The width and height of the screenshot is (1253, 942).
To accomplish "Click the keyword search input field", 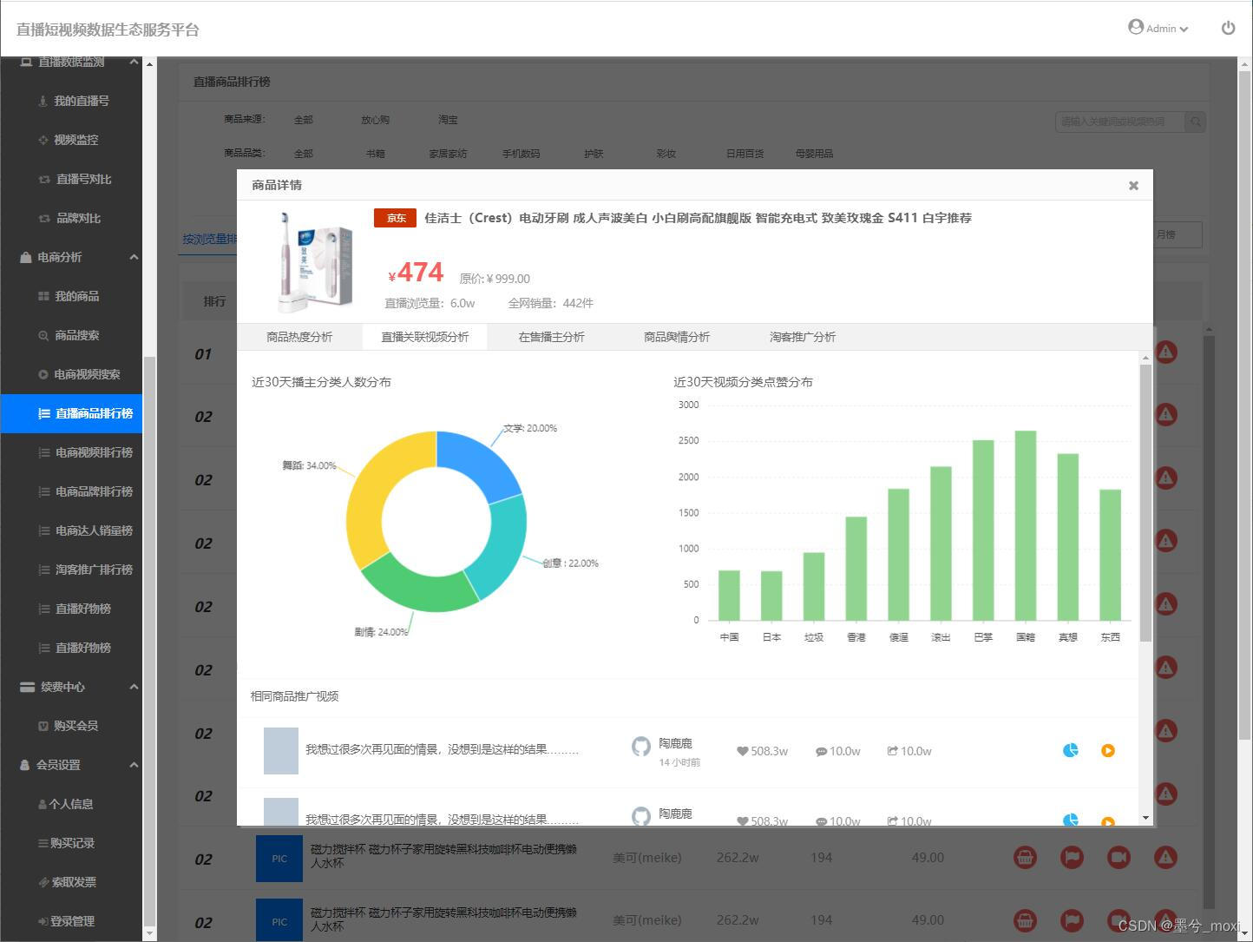I will click(1120, 122).
